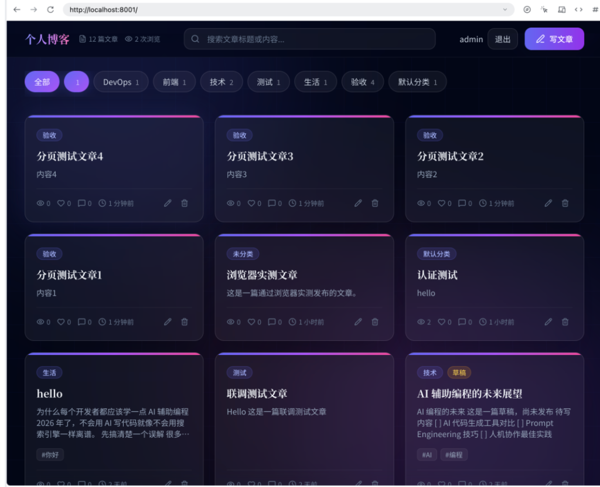
Task: Focus the 搜索文章标题或内容 search field
Action: tap(310, 39)
